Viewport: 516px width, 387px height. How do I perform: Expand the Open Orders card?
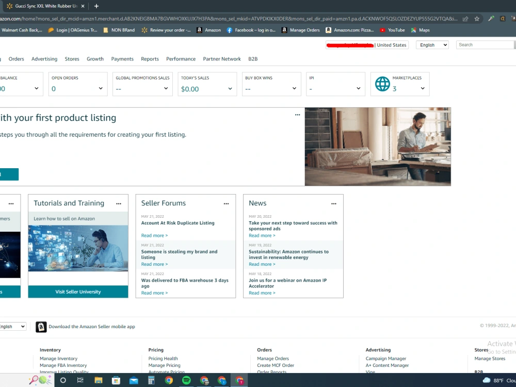tap(101, 88)
